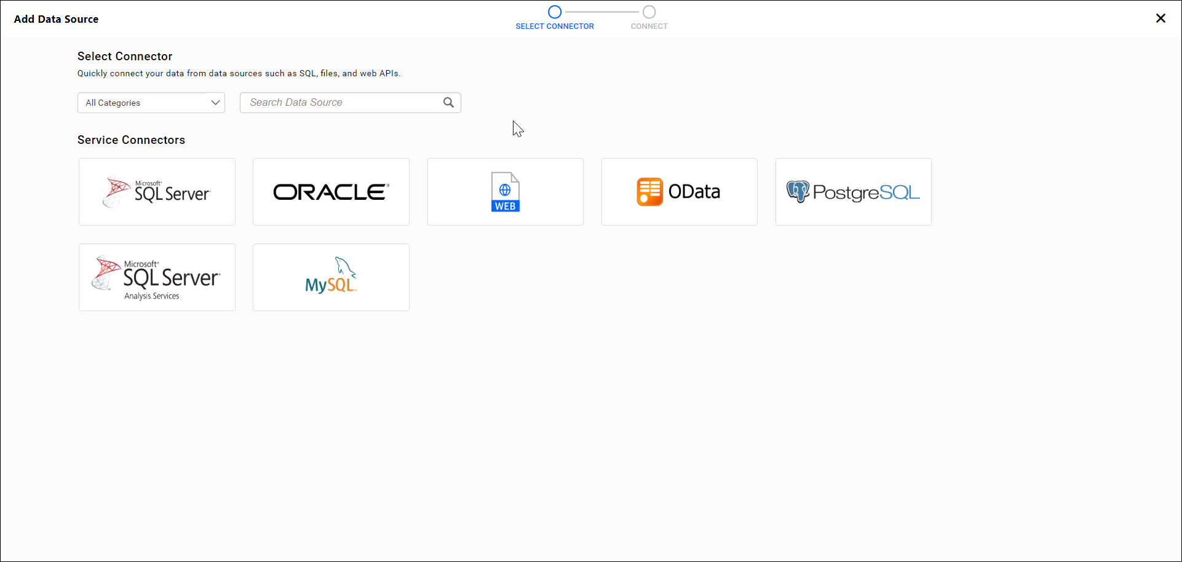
Task: Choose the PostgreSQL connector
Action: 854,192
